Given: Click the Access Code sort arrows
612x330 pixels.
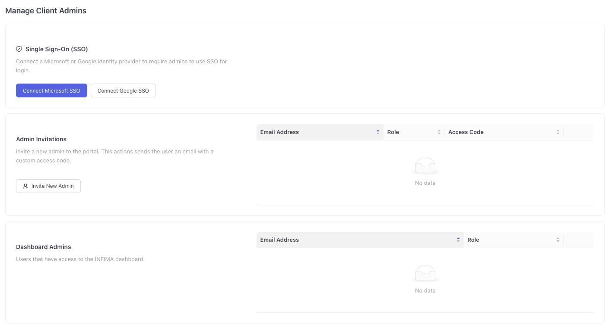Looking at the screenshot, I should pyautogui.click(x=558, y=132).
